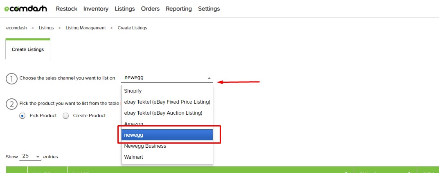Open the Listings menu

[125, 9]
